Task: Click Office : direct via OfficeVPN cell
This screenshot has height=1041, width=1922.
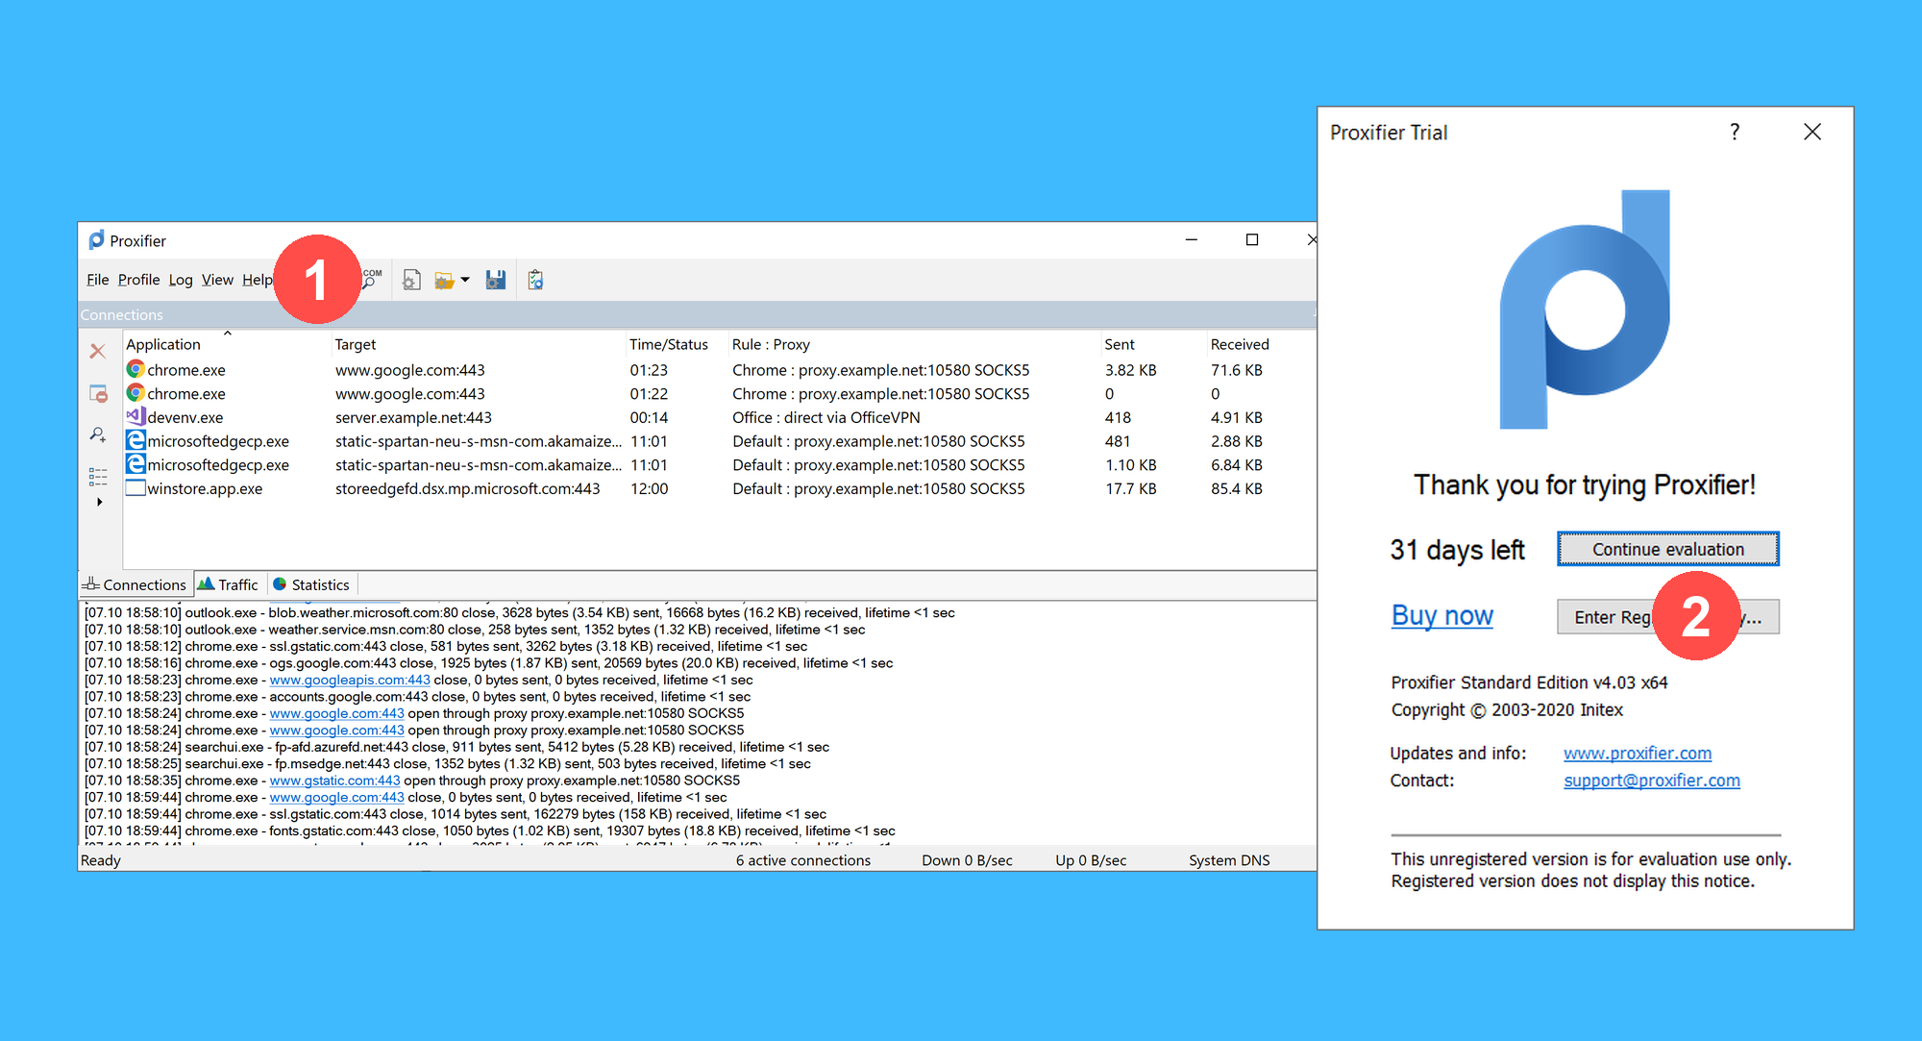Action: coord(826,417)
